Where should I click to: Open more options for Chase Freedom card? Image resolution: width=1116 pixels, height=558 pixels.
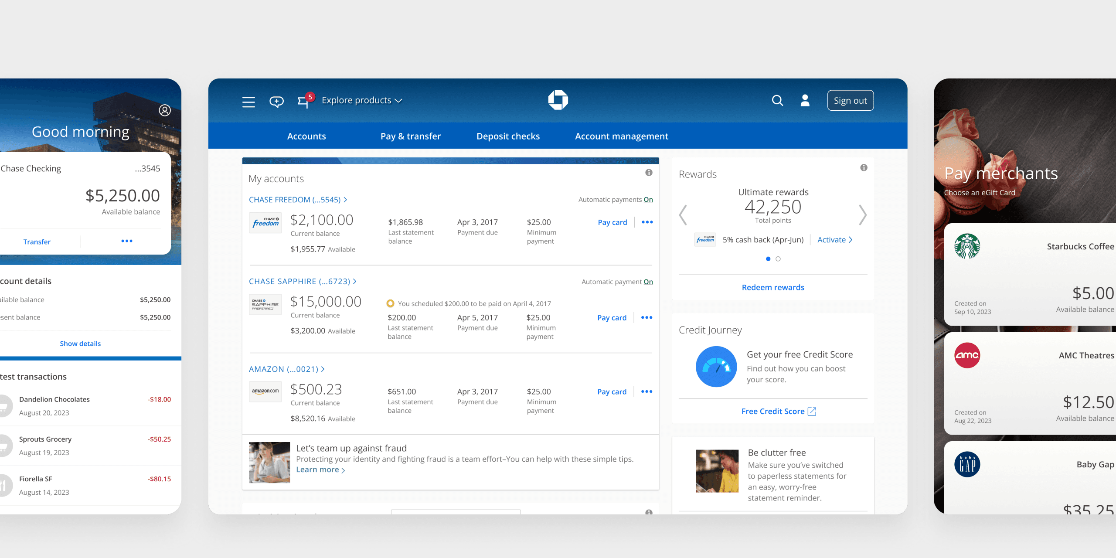[647, 222]
